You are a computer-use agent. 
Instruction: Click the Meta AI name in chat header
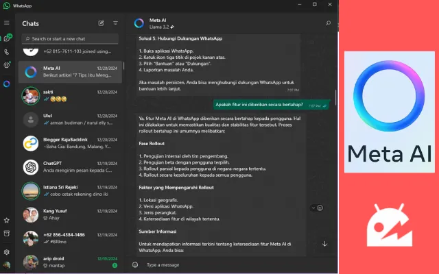[x=158, y=21]
